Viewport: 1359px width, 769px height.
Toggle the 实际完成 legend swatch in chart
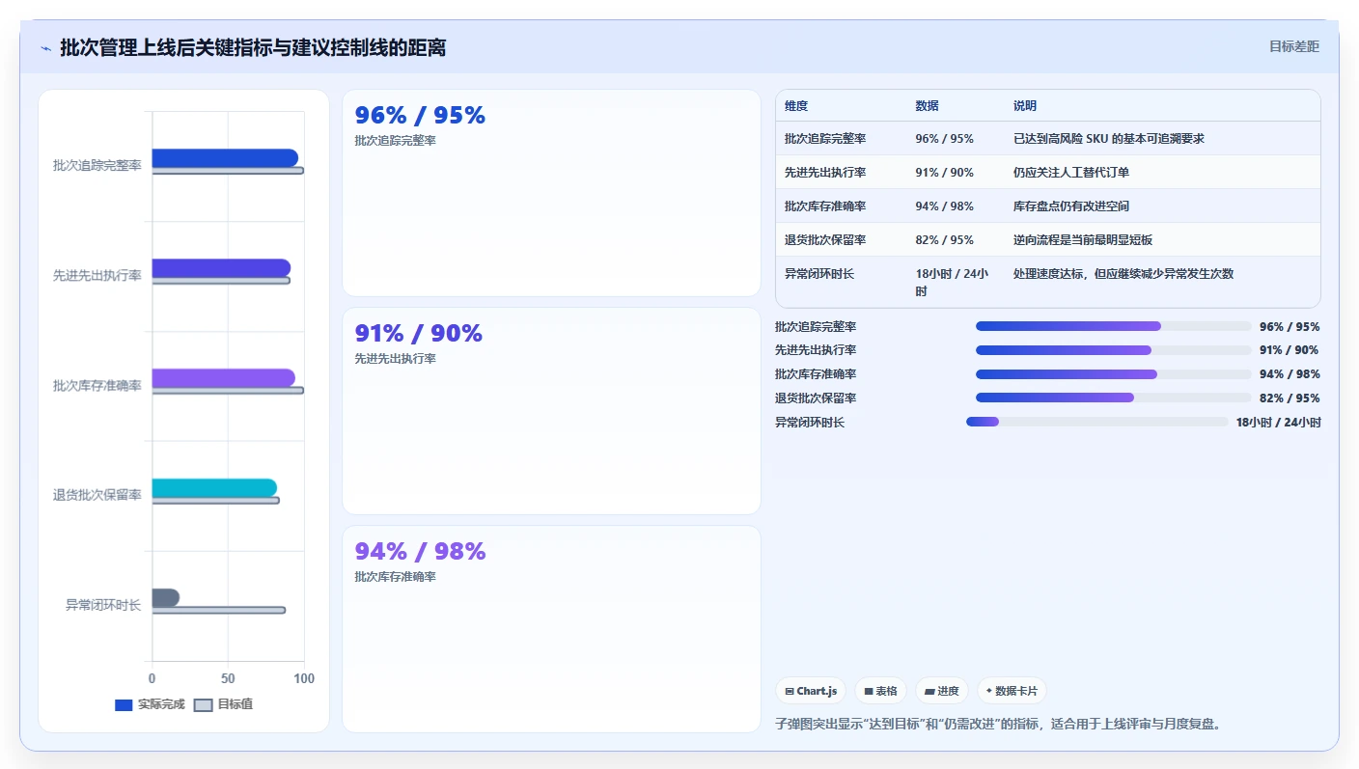point(124,704)
